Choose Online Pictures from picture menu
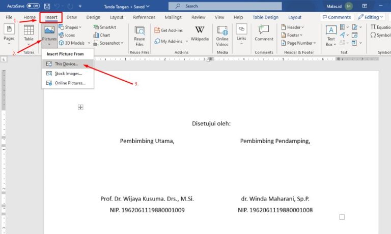This screenshot has width=391, height=234. tap(68, 83)
